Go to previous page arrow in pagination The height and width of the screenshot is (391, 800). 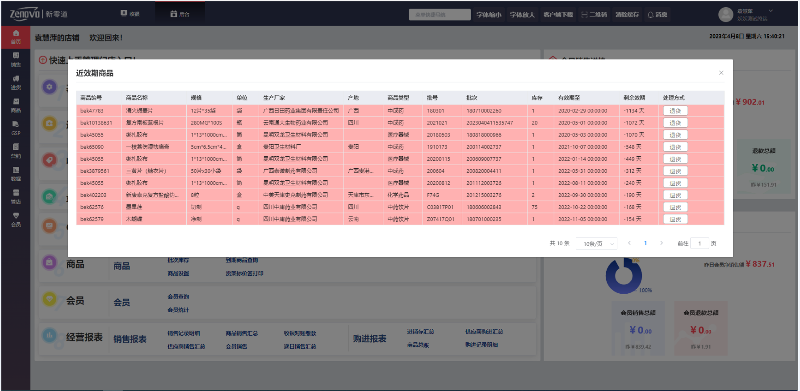pos(629,243)
